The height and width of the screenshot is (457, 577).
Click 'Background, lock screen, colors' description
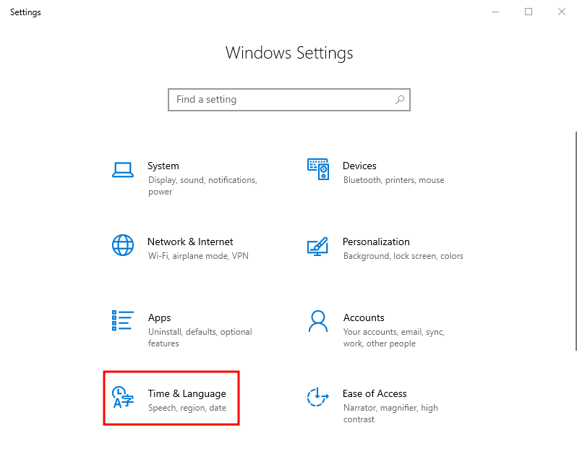click(x=403, y=256)
